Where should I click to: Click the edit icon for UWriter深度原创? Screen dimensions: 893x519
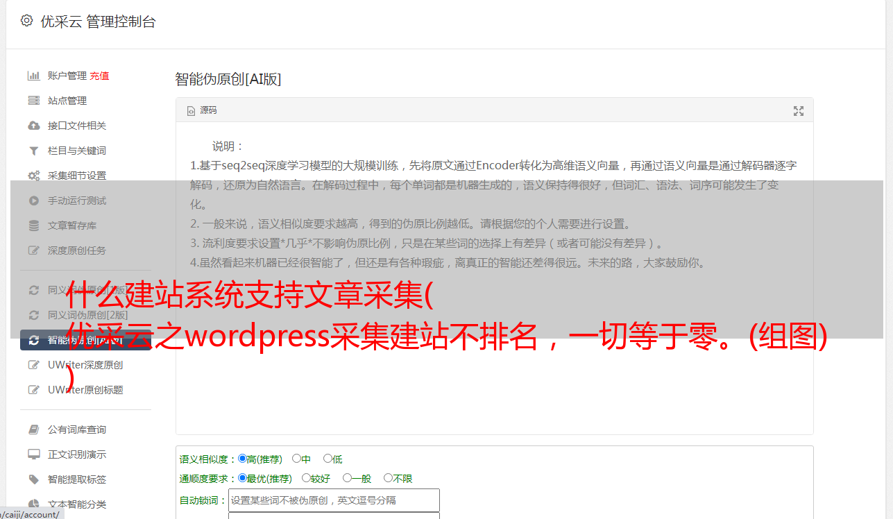click(x=33, y=365)
